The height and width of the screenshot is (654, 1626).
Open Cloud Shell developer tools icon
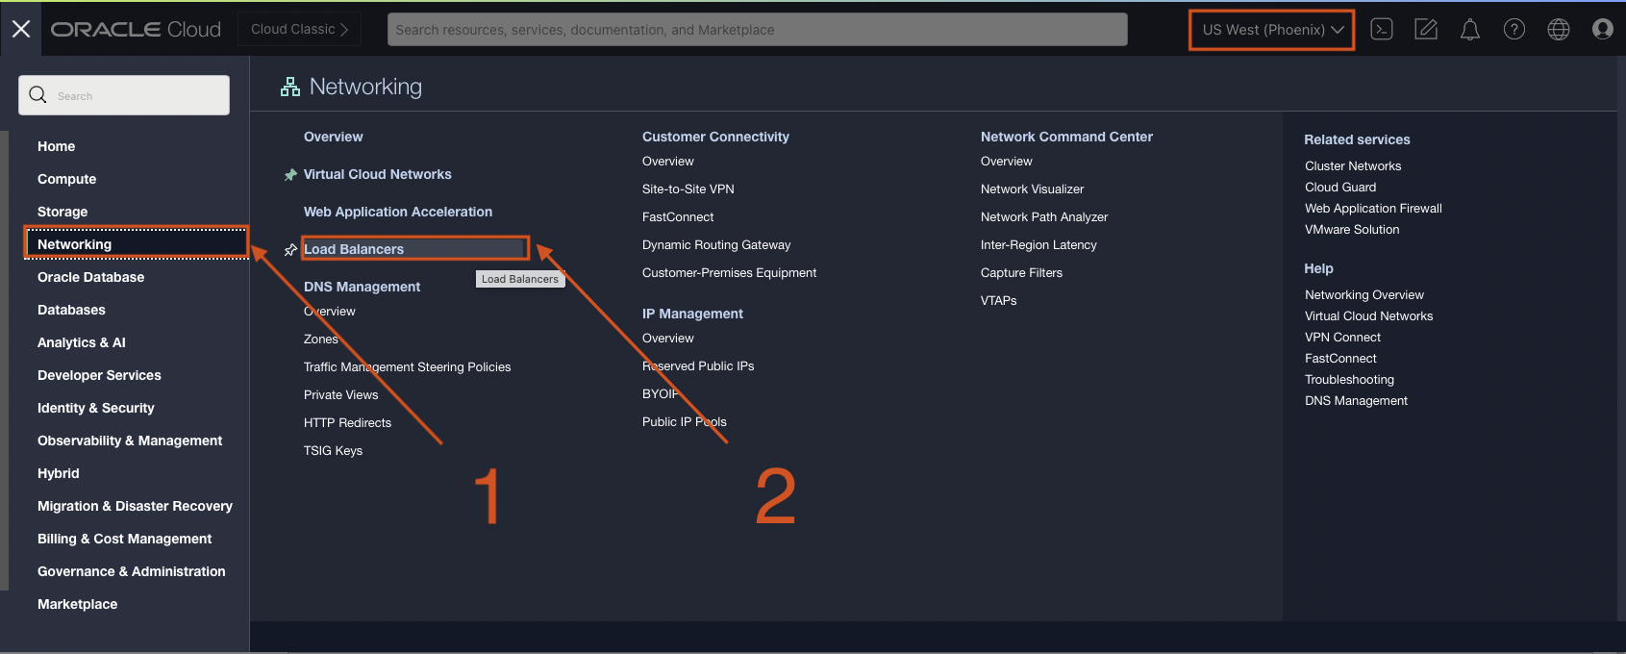point(1382,30)
